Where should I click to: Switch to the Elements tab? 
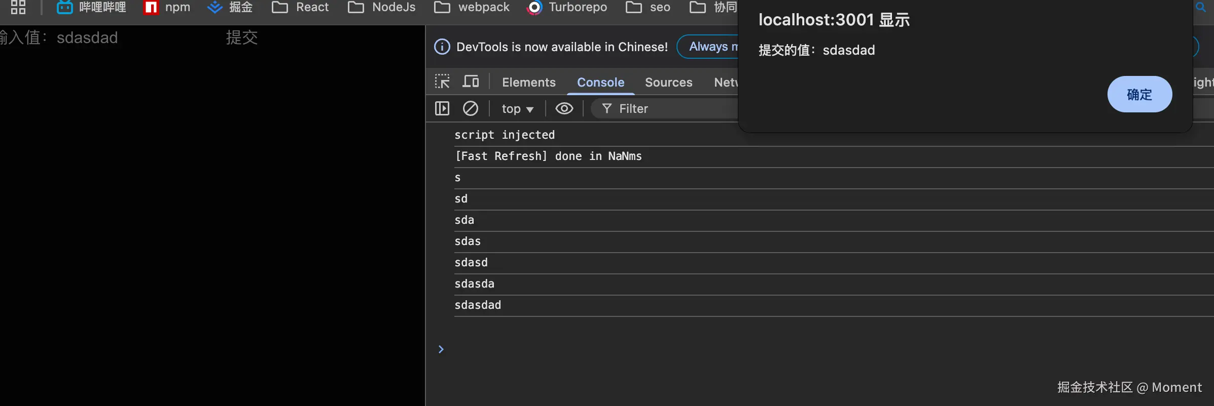tap(528, 82)
